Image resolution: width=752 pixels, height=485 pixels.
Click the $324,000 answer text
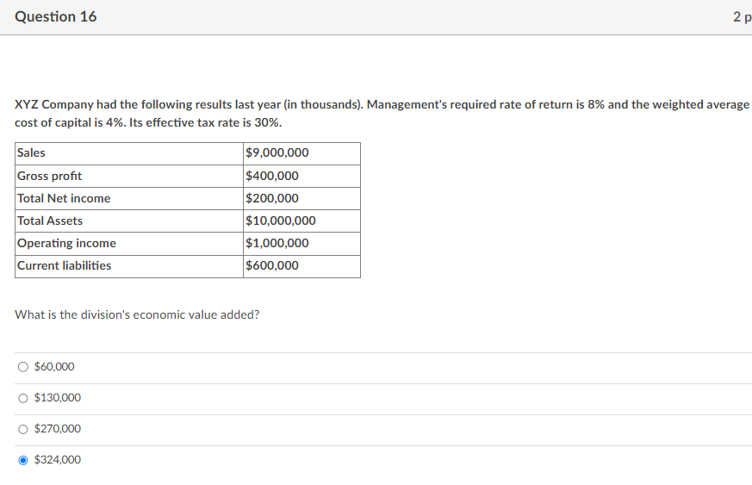coord(58,459)
